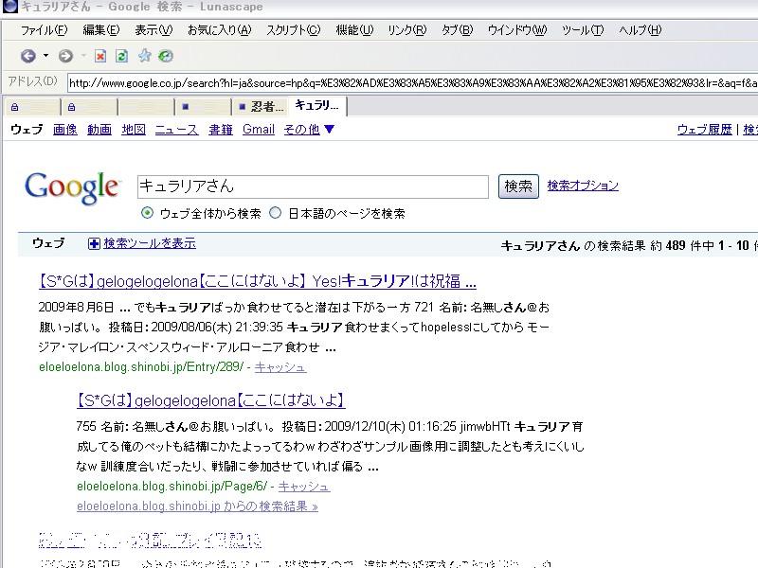Image resolution: width=758 pixels, height=568 pixels.
Task: Click the ウェブ label in results bar
Action: (48, 243)
